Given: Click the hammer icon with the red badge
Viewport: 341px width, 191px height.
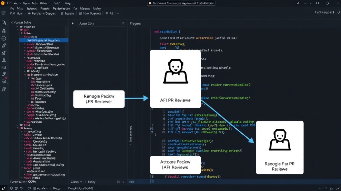Looking at the screenshot, I should pos(4,75).
